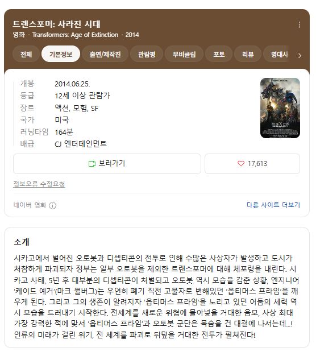Switch to the 전체 tab
The height and width of the screenshot is (356, 316).
pos(26,54)
